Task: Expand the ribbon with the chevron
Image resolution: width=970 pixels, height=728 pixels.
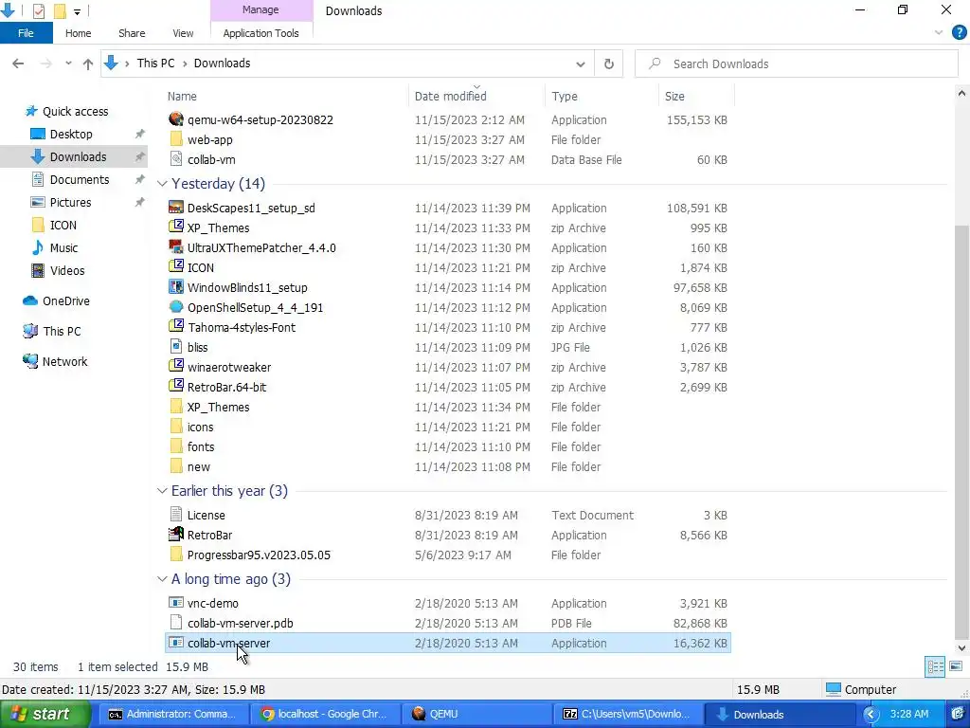Action: (x=939, y=33)
